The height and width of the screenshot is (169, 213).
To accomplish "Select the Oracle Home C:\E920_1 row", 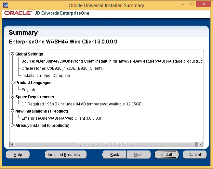I will click(x=62, y=68).
